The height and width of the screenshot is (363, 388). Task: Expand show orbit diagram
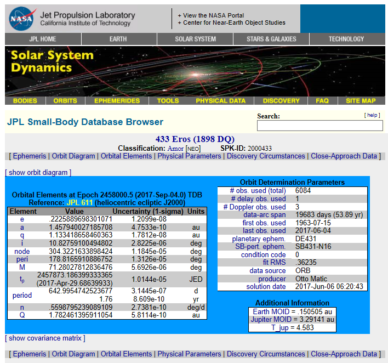tap(38, 172)
